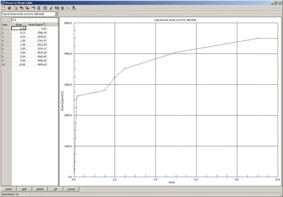
Task: Select strain cell 2,50
Action: point(19,52)
